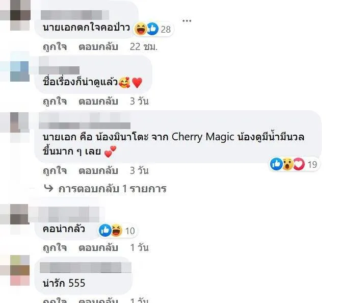Viewport: 342px width, 303px height.
Task: Reply to the คอน่ากลัว comment with ตอบกลับ
Action: [x=98, y=248]
